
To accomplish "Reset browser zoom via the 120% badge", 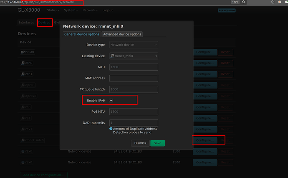I will click(235, 2).
